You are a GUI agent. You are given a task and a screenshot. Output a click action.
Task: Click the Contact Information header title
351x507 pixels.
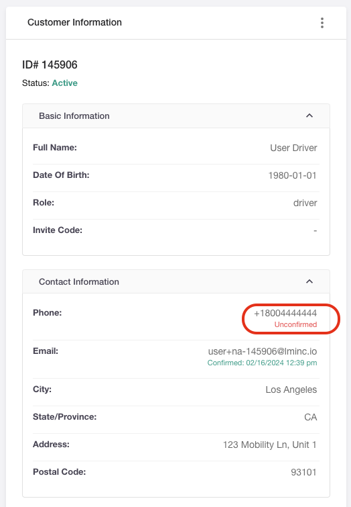click(79, 281)
